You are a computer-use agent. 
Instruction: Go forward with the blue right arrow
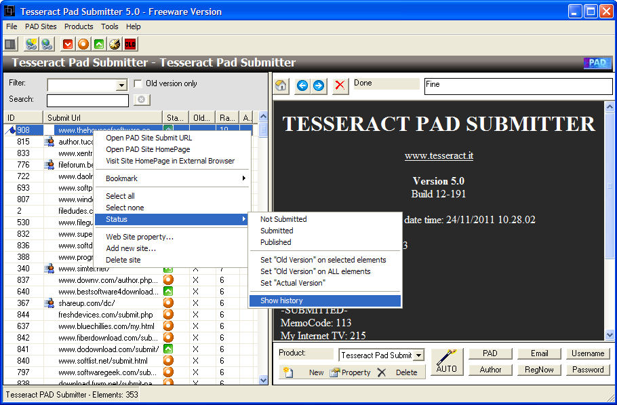[319, 85]
